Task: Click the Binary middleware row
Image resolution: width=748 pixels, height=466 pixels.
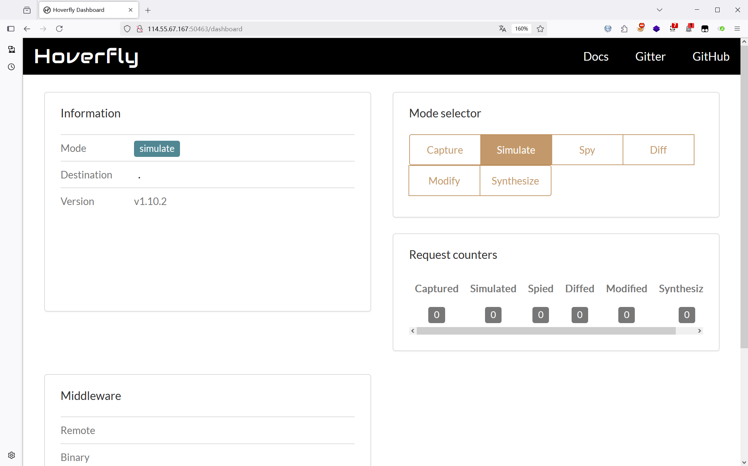Action: pyautogui.click(x=208, y=456)
